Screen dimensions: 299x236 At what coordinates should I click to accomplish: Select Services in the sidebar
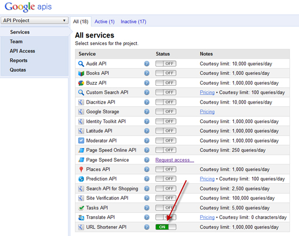coord(20,32)
